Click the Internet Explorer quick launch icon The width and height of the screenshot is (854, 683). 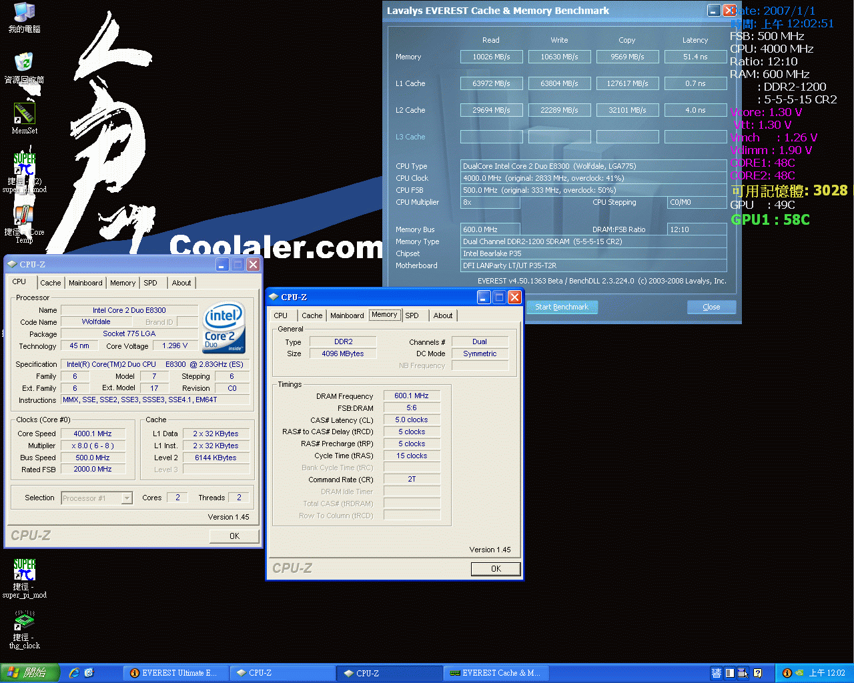point(74,673)
